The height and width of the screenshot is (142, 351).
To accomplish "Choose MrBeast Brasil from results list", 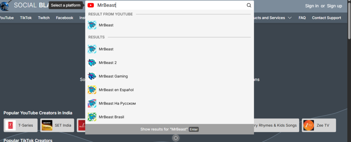I will (111, 117).
